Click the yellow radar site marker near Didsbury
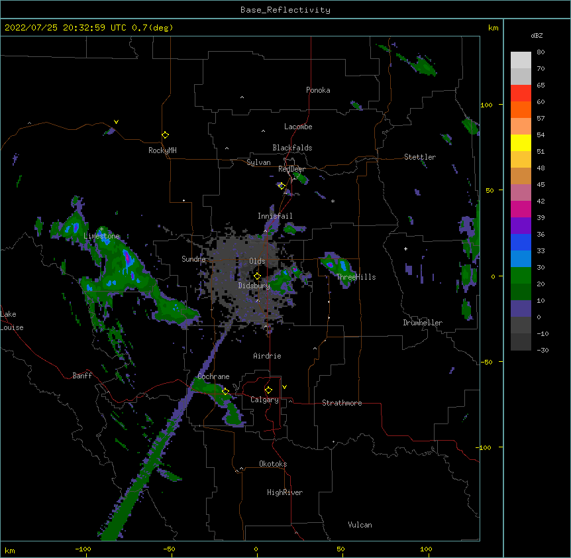The image size is (571, 558). coord(257,276)
